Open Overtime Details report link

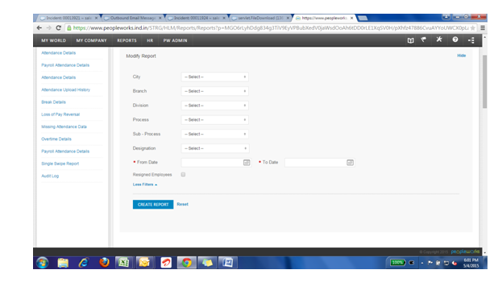[x=56, y=139]
